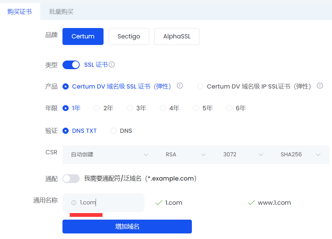The image size is (332, 239).
Task: Select the 2年 term radio button
Action: [x=97, y=108]
